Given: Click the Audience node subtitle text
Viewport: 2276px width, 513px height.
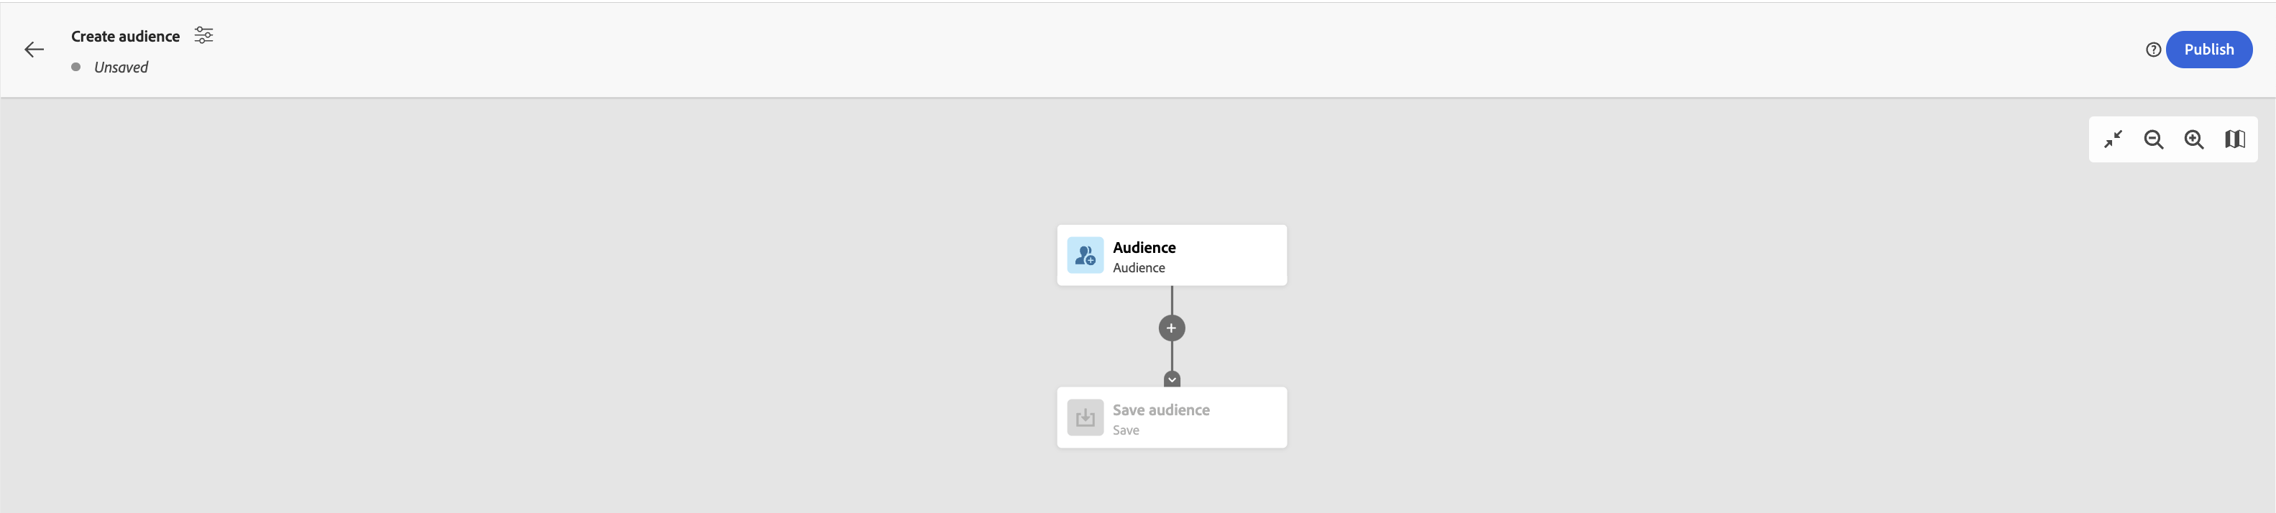Looking at the screenshot, I should pyautogui.click(x=1138, y=267).
